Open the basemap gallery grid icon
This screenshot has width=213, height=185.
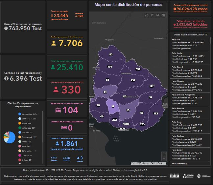pos(163,15)
